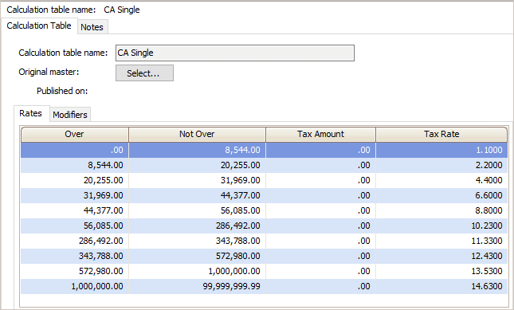Screen dimensions: 514x310
Task: Select Tax Rate cell 6.6000
Action: point(441,195)
